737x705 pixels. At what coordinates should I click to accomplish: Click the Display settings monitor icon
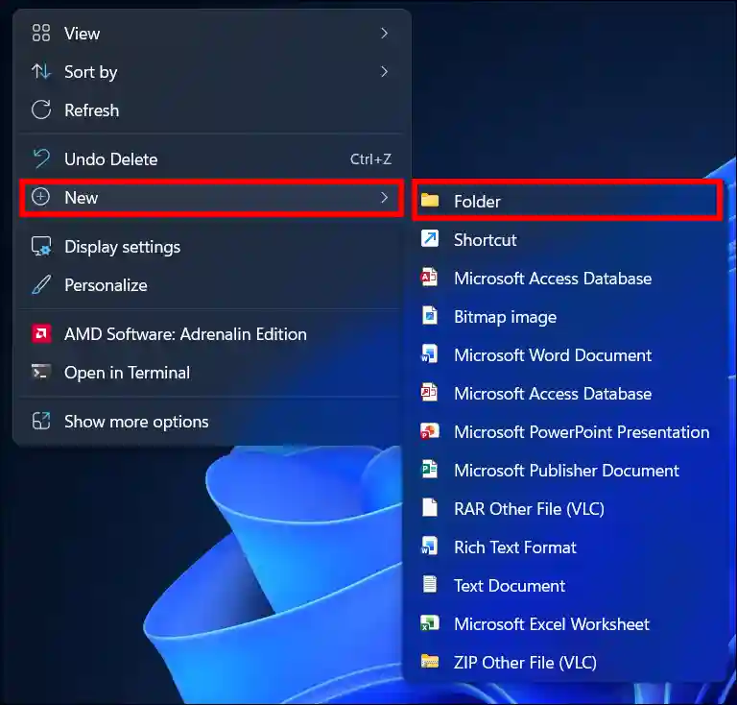tap(41, 247)
